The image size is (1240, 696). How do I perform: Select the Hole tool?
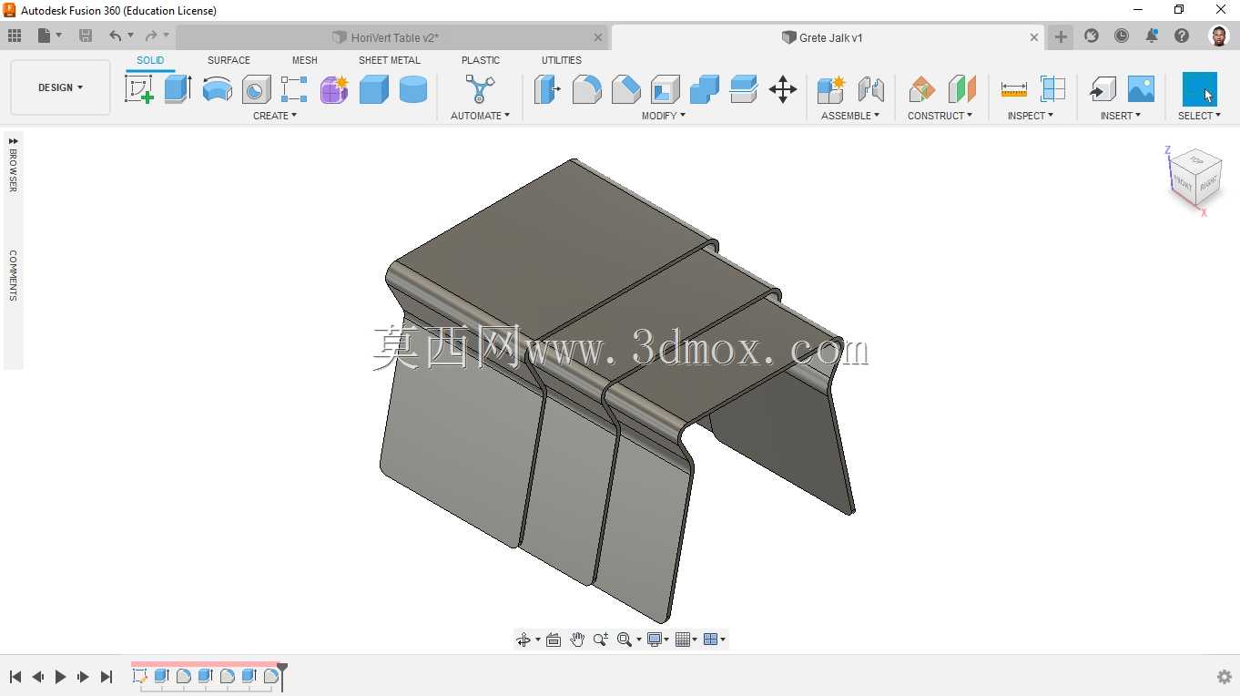pyautogui.click(x=256, y=89)
